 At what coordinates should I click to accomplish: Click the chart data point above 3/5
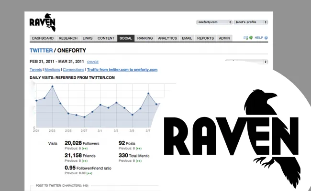coord(132,115)
